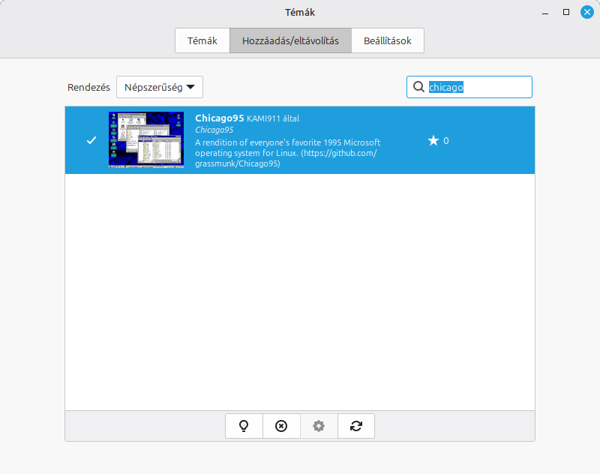Click the Chicago95 theme preview thumbnail
Image resolution: width=600 pixels, height=474 pixels.
[146, 139]
